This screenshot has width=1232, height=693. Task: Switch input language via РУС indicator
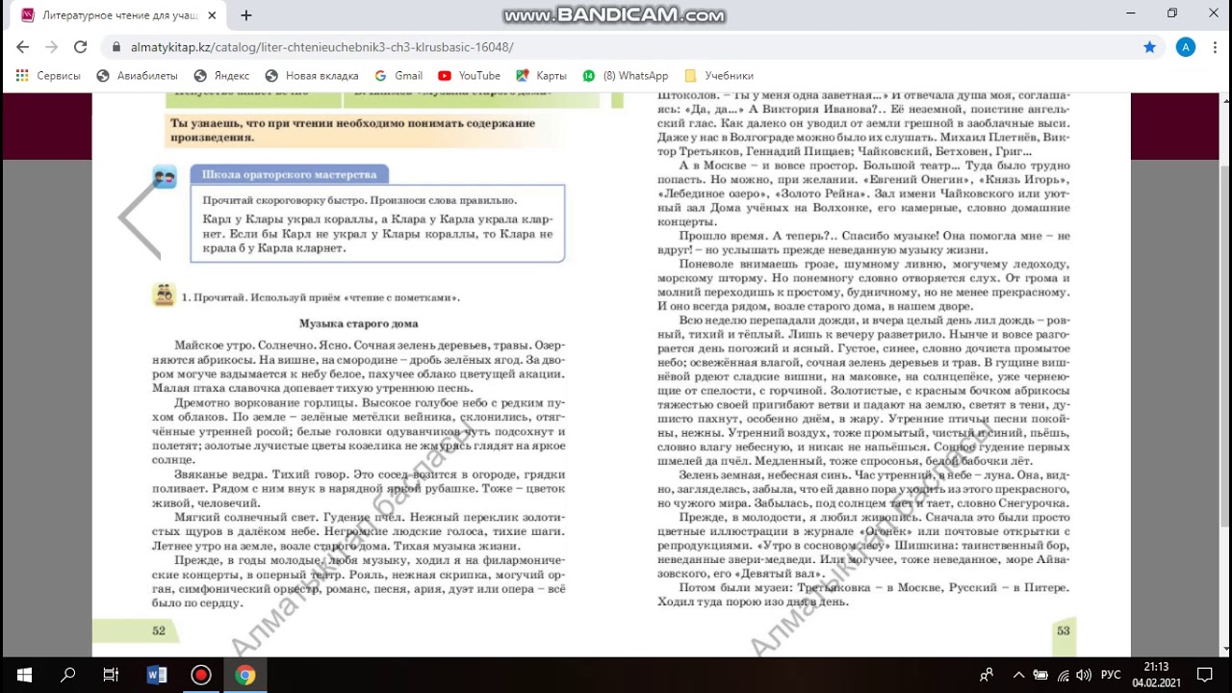pos(1110,675)
